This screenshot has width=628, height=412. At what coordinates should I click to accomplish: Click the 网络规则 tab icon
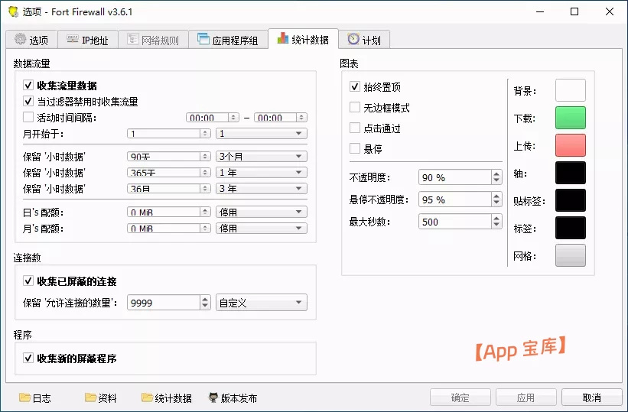pyautogui.click(x=132, y=39)
